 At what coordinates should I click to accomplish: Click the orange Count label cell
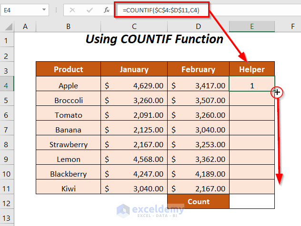point(198,202)
